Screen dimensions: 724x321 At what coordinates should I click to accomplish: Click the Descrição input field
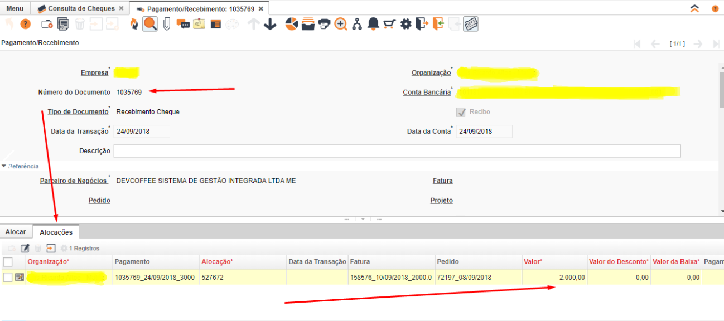click(x=397, y=151)
